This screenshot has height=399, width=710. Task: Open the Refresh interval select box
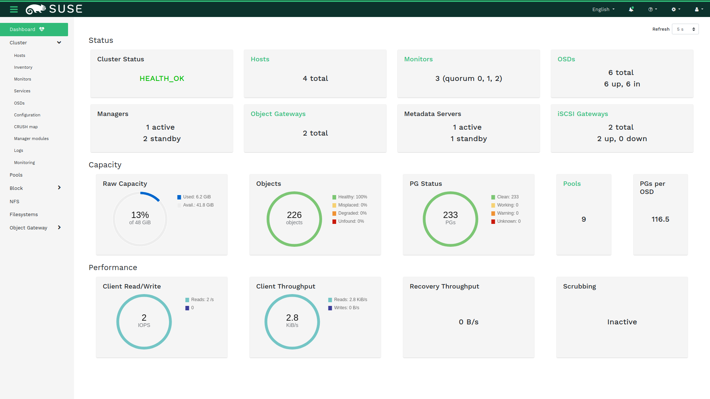click(685, 29)
